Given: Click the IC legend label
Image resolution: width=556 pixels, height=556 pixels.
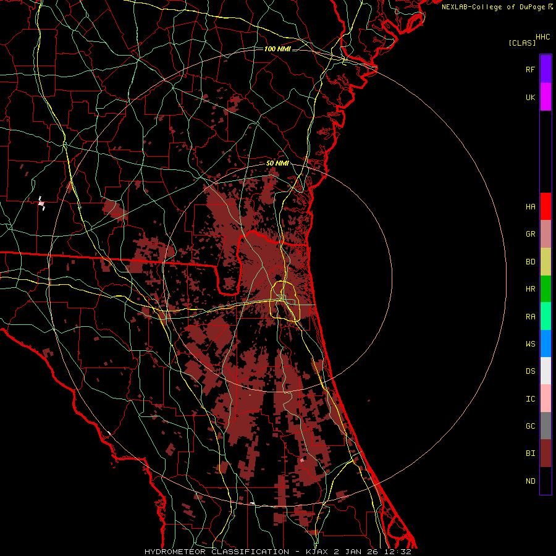Looking at the screenshot, I should click(530, 399).
